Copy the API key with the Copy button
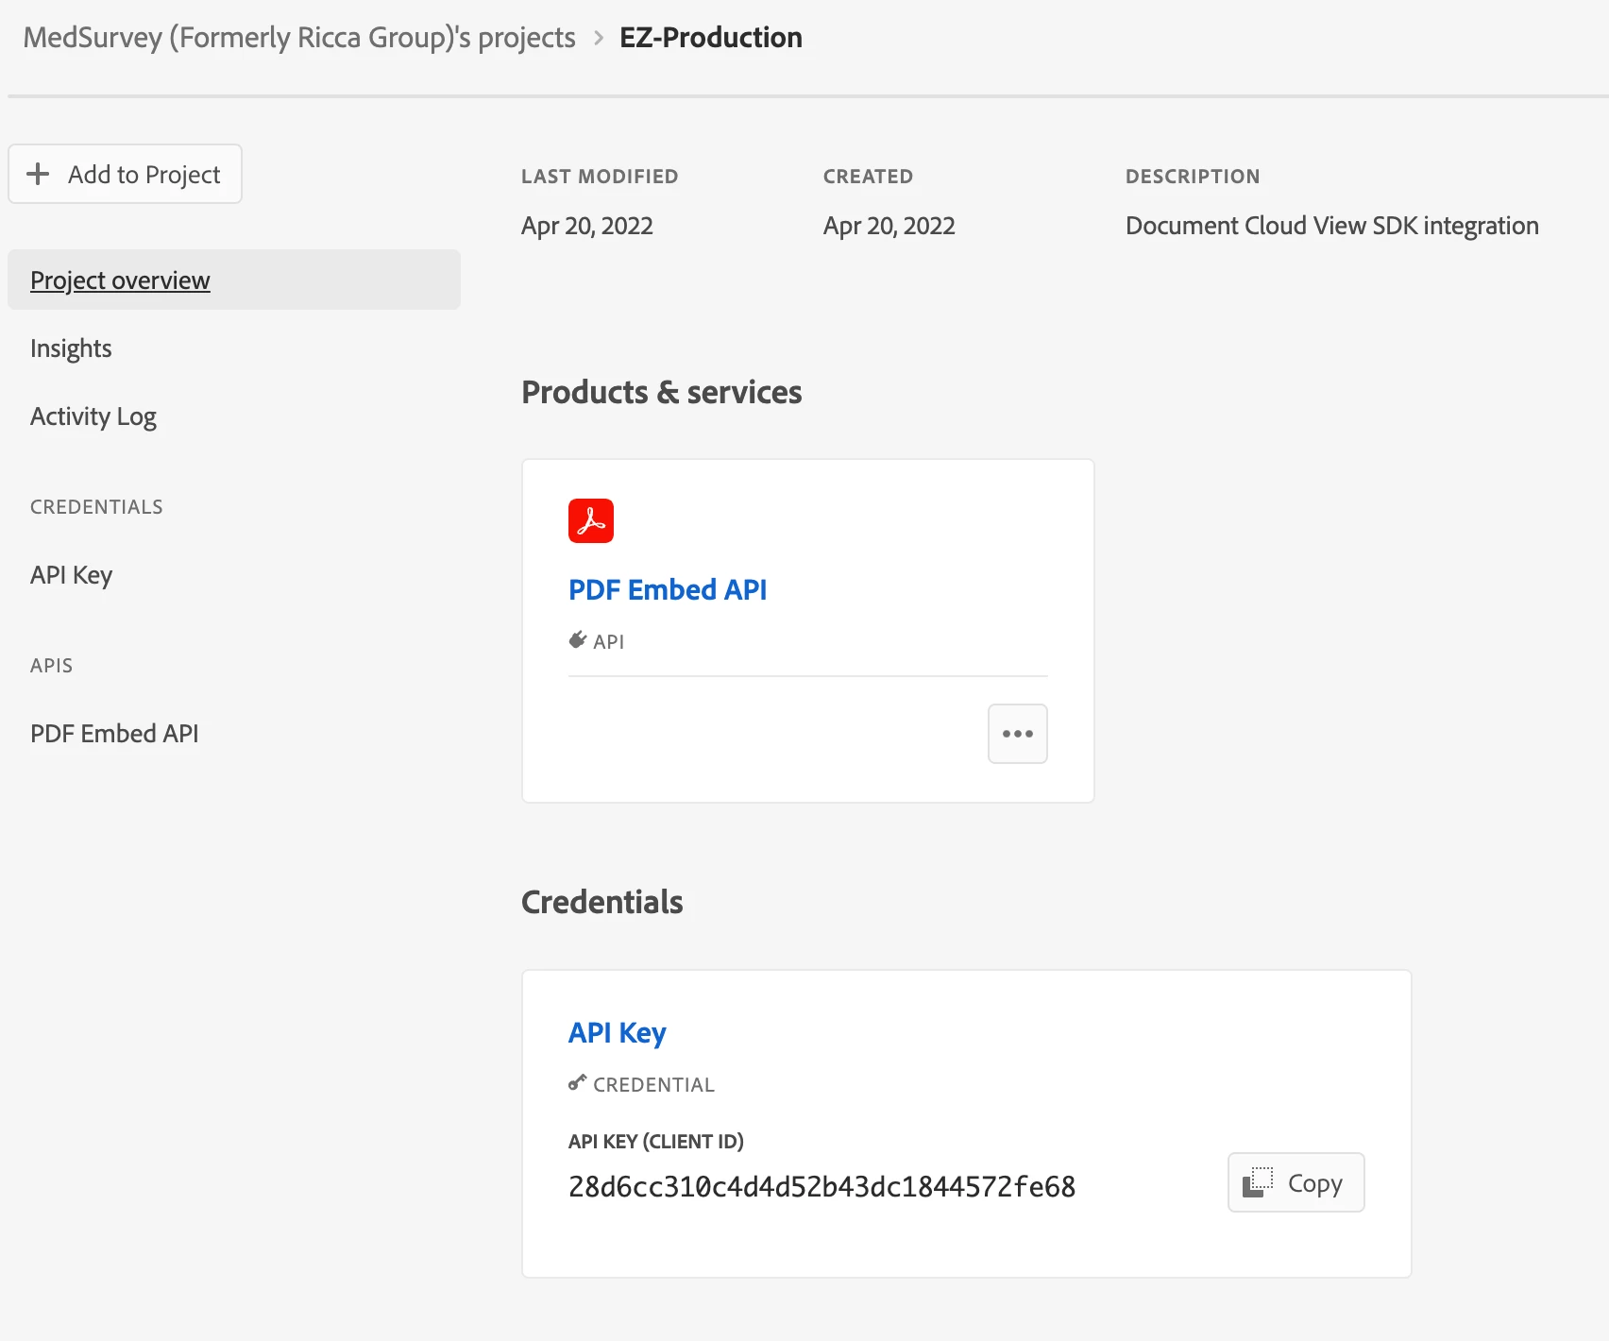 tap(1296, 1182)
